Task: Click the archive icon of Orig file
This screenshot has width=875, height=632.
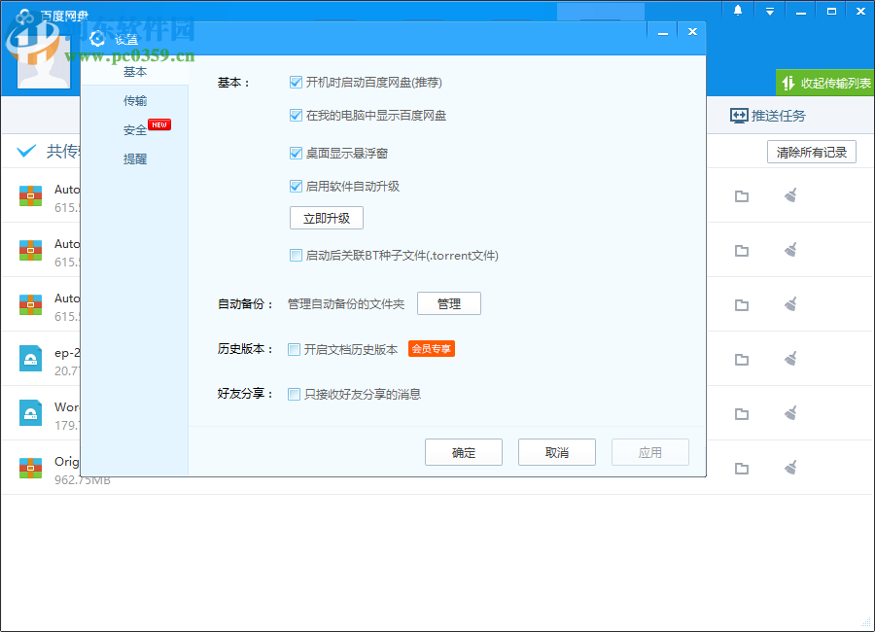Action: coord(30,469)
